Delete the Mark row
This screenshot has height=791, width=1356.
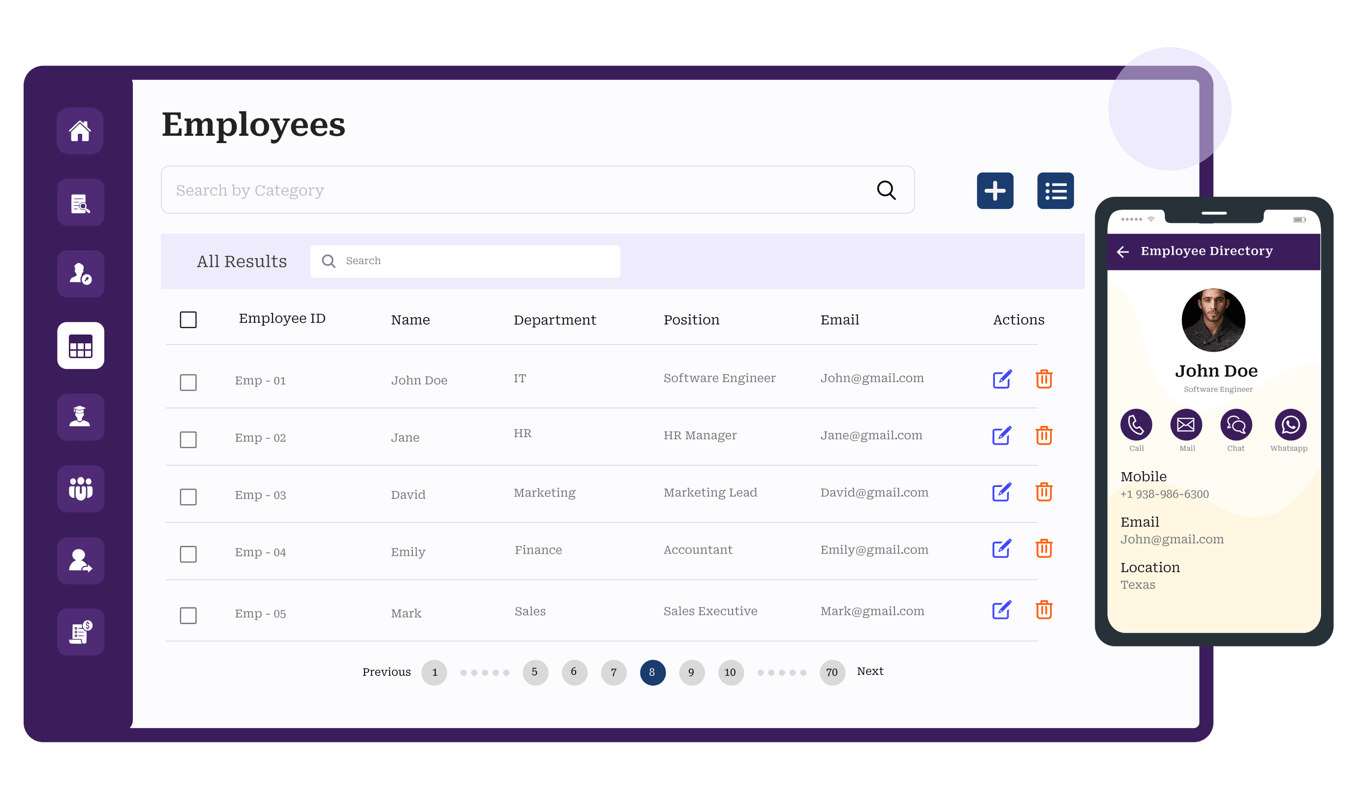[1044, 609]
